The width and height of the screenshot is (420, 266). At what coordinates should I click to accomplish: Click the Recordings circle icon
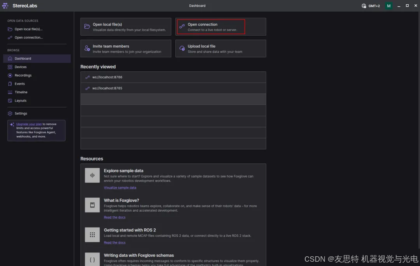[10, 75]
